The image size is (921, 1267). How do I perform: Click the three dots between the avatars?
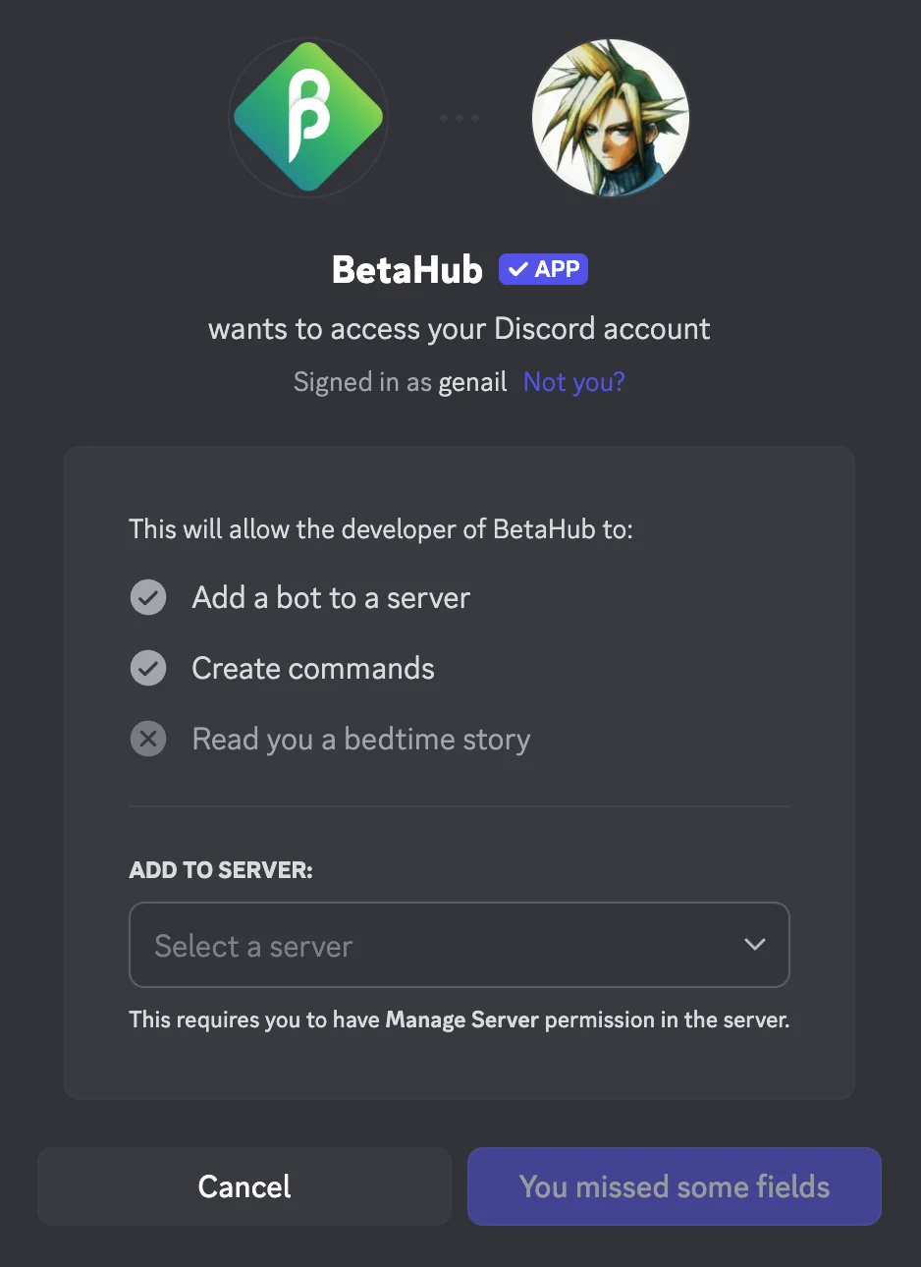(x=460, y=118)
